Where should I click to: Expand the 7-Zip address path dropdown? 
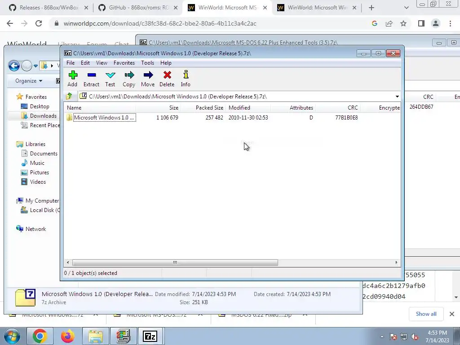click(x=397, y=97)
